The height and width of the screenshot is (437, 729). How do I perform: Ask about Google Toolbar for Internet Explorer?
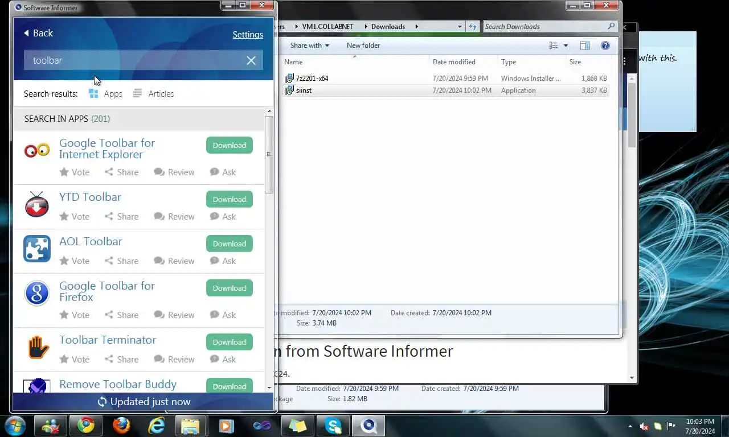(x=223, y=172)
